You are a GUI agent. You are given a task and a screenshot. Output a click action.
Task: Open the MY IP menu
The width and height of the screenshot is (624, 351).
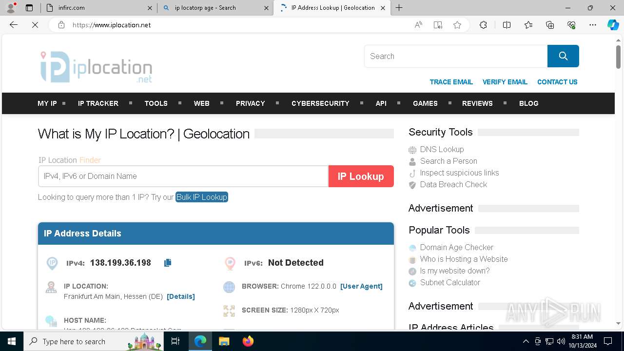tap(47, 103)
